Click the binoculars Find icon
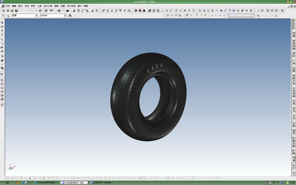296x185 pixels. point(46,11)
